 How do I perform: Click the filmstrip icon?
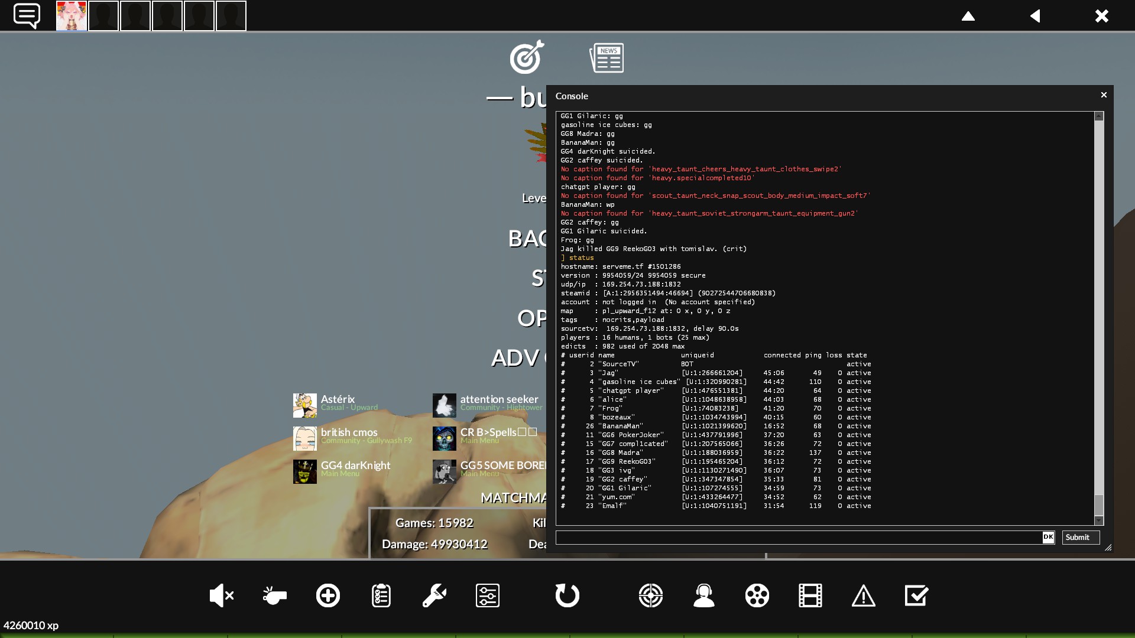click(x=810, y=595)
